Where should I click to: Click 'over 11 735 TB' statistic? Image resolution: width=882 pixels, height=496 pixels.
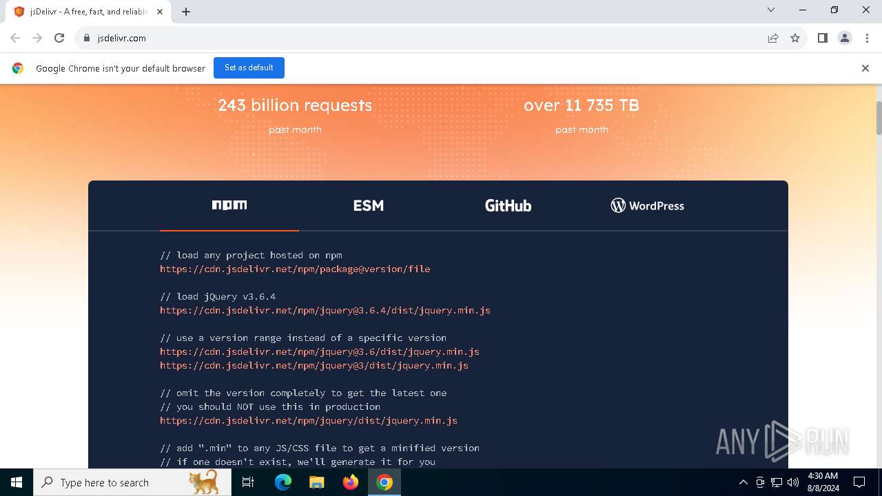[582, 105]
